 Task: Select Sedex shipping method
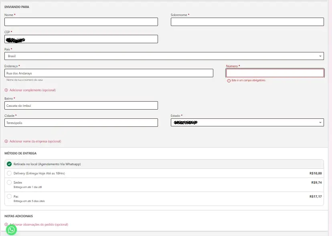coord(9,182)
